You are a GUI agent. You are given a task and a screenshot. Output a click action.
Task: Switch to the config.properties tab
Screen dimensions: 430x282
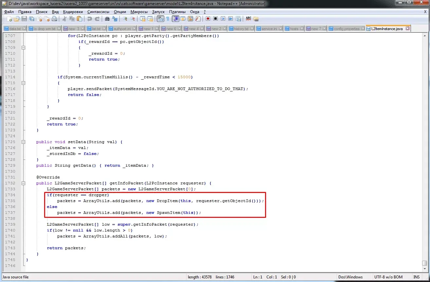[347, 29]
